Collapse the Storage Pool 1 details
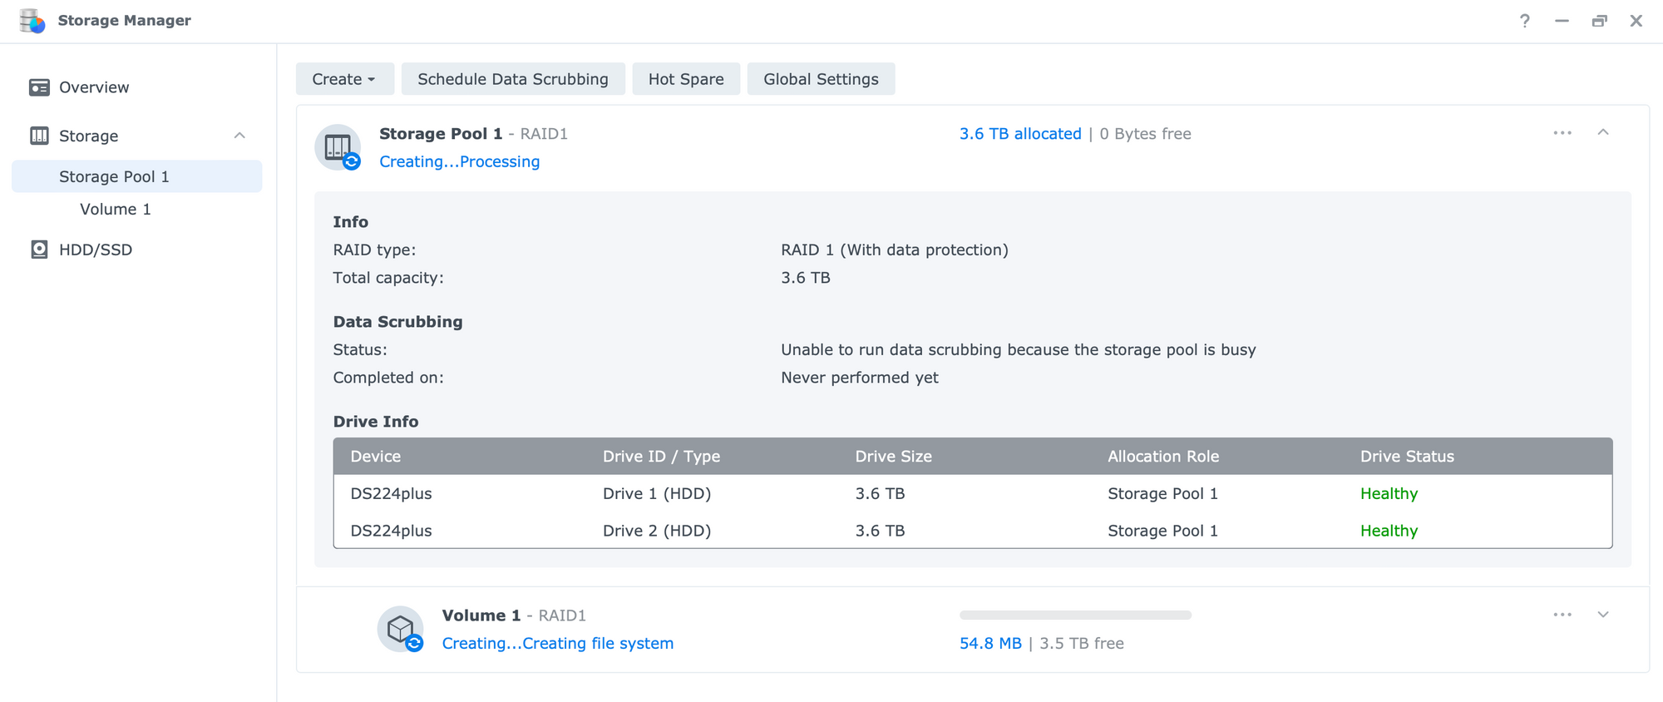This screenshot has width=1663, height=702. 1603,132
